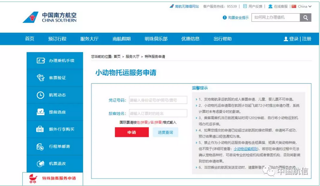Open the extra baggage purchase icon
Image resolution: width=320 pixels, height=186 pixels.
tap(40, 129)
